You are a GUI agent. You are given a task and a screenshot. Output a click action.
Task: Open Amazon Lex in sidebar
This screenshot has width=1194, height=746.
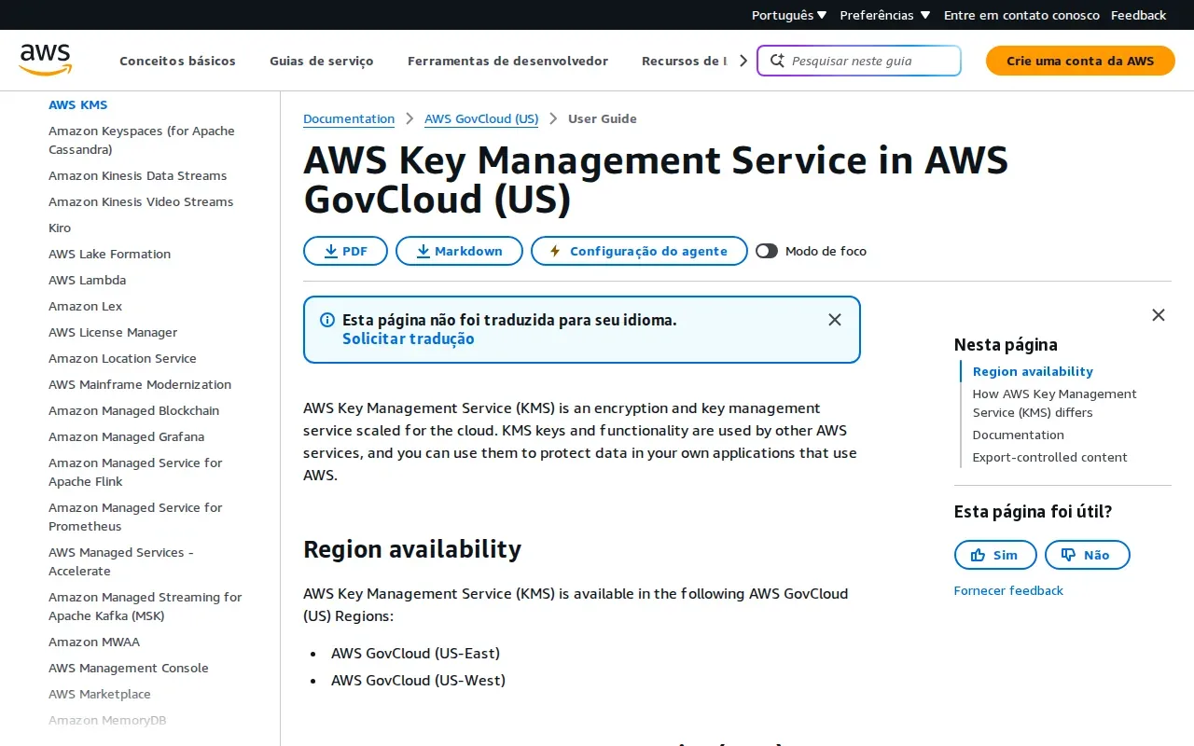click(86, 306)
